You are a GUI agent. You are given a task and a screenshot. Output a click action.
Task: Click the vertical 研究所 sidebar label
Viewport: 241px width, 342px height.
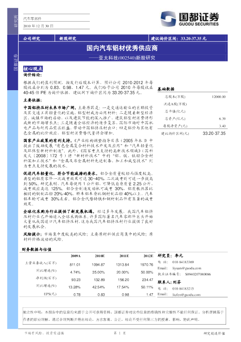pyautogui.click(x=16, y=21)
